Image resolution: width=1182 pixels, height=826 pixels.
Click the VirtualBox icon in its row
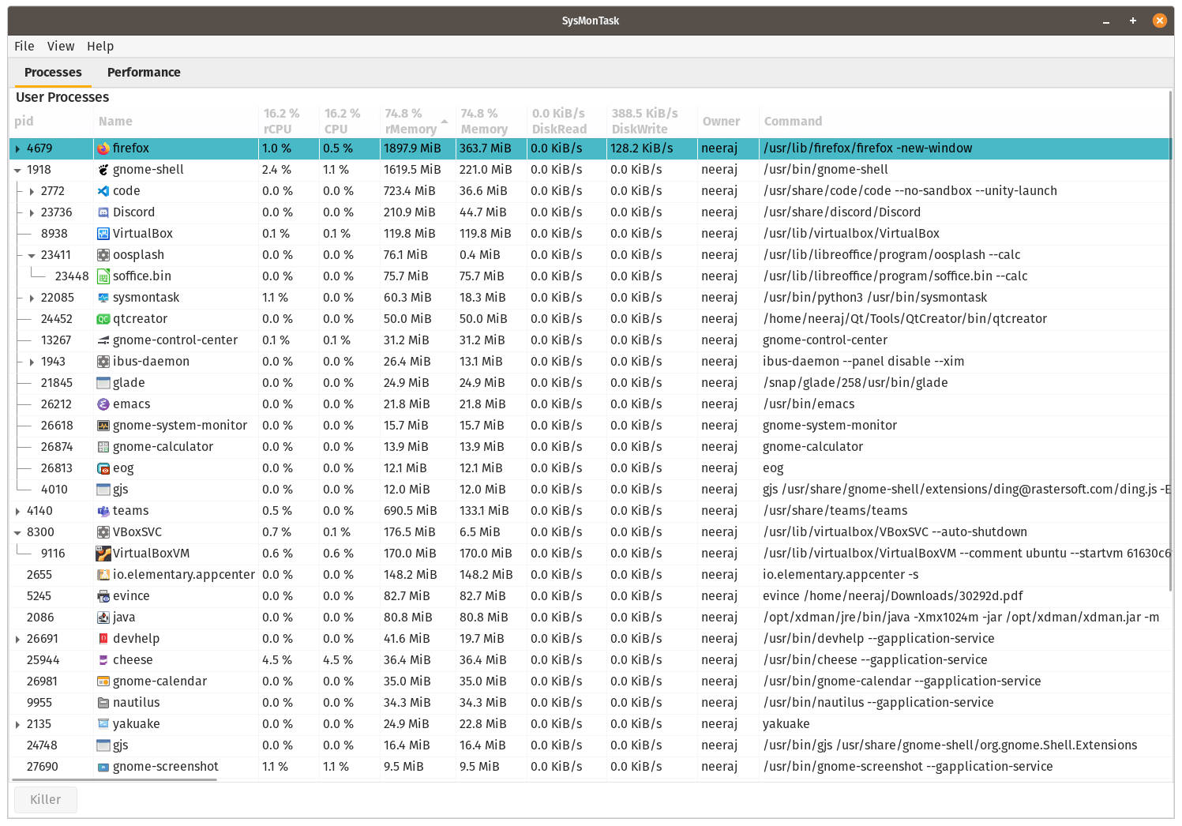103,233
